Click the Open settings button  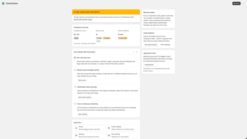pos(83,114)
